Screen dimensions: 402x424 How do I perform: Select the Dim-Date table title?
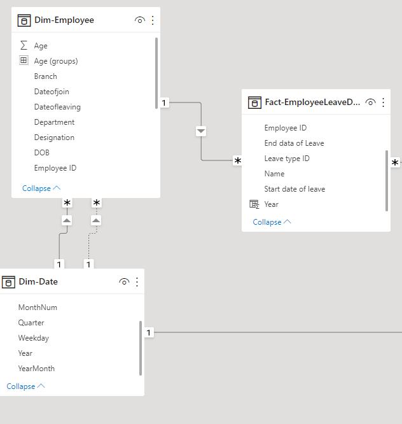click(x=38, y=282)
